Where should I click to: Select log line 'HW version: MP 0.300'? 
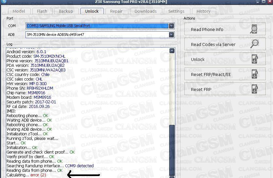click(27, 83)
